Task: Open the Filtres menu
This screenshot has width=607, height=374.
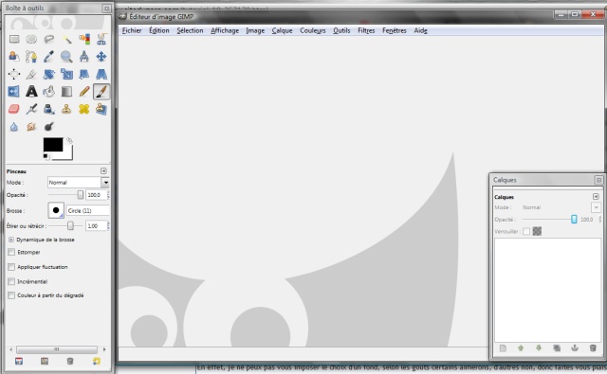Action: (366, 30)
